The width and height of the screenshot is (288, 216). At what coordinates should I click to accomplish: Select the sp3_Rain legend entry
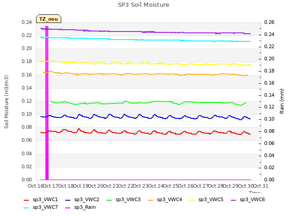(81, 207)
